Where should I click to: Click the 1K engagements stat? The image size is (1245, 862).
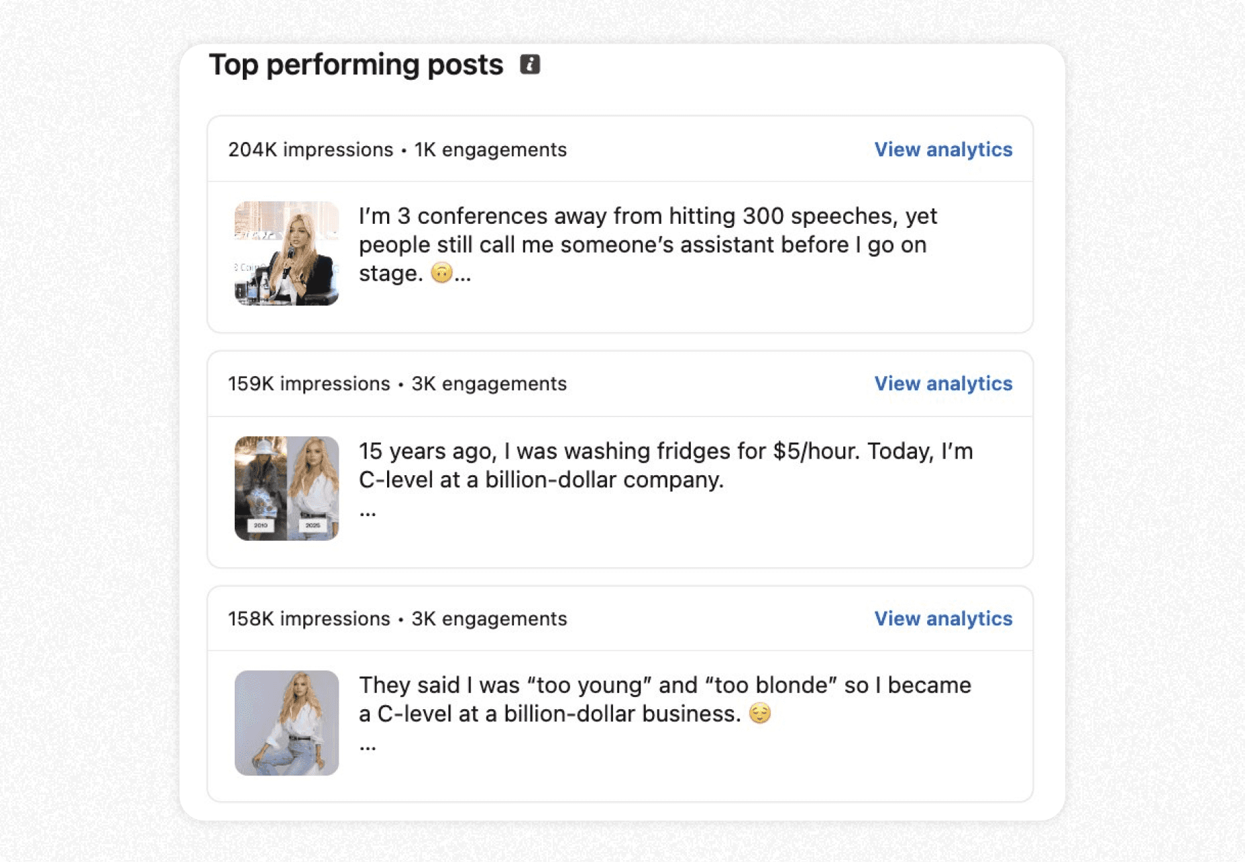coord(490,149)
